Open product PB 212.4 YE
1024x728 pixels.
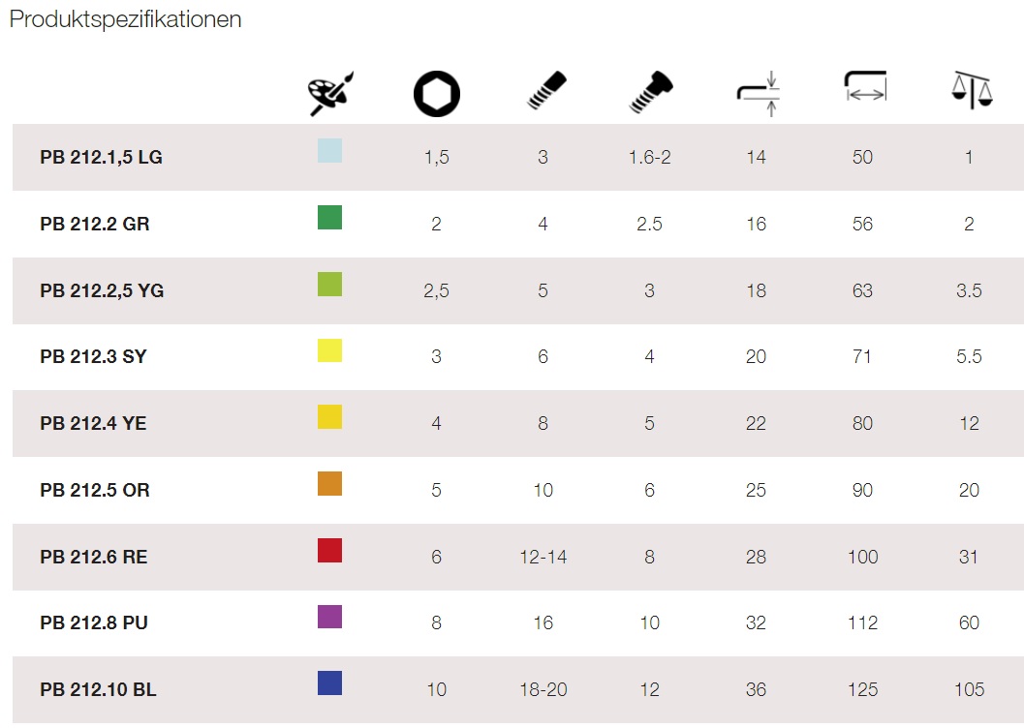[x=93, y=423]
